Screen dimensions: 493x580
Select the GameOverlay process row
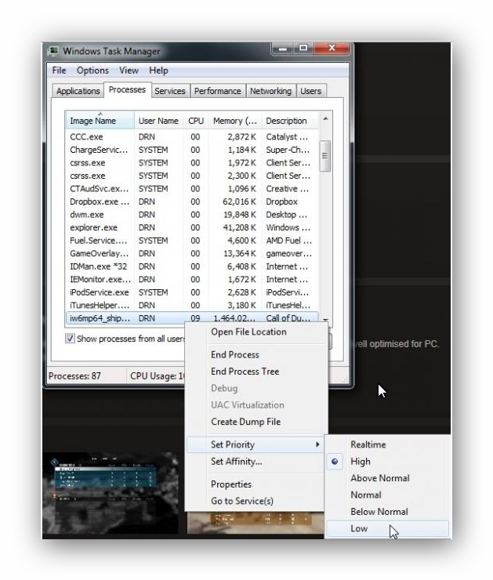191,253
